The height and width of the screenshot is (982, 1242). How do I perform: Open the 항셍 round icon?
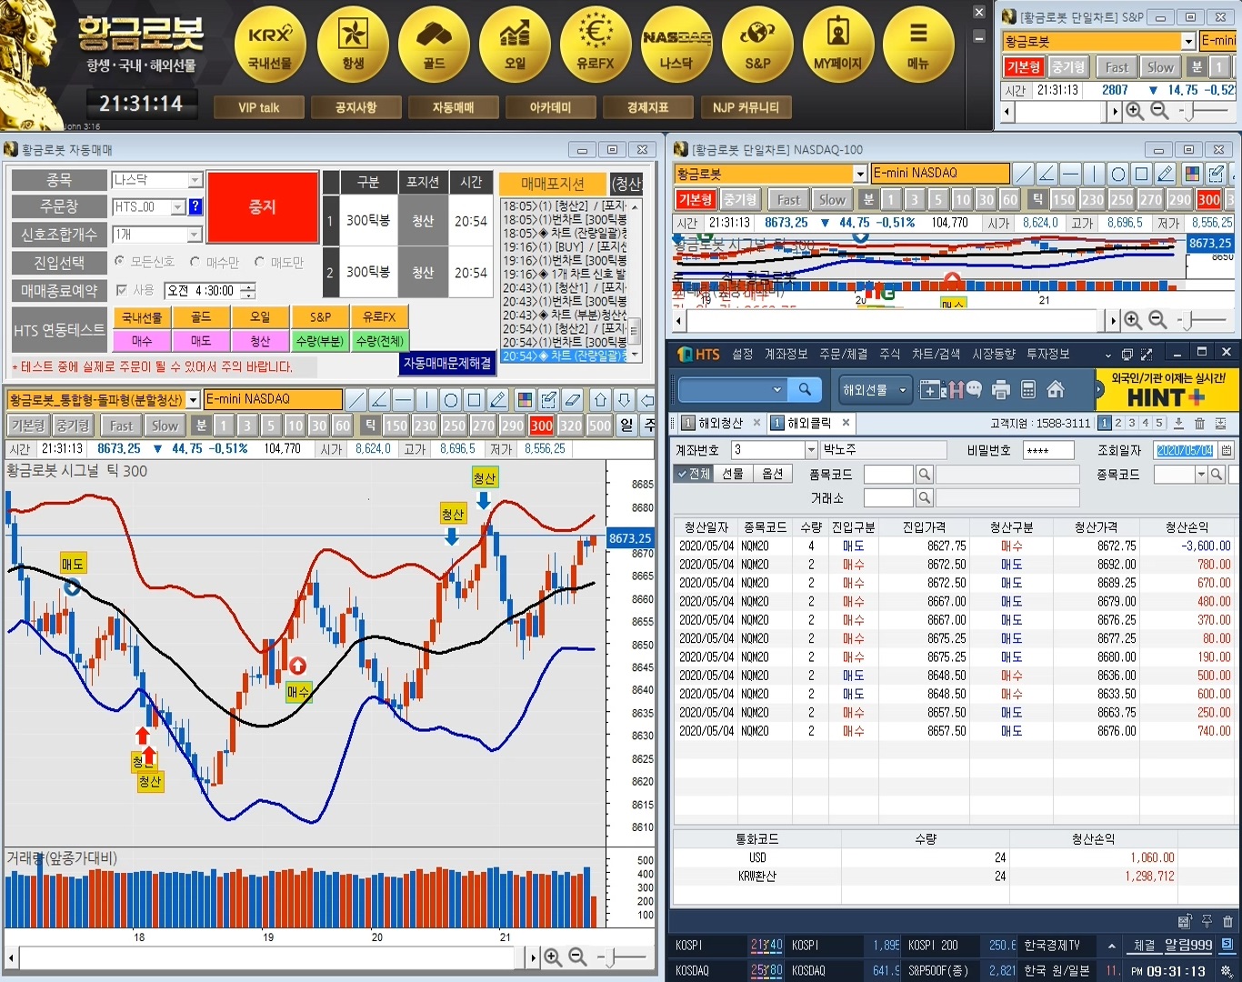click(353, 44)
